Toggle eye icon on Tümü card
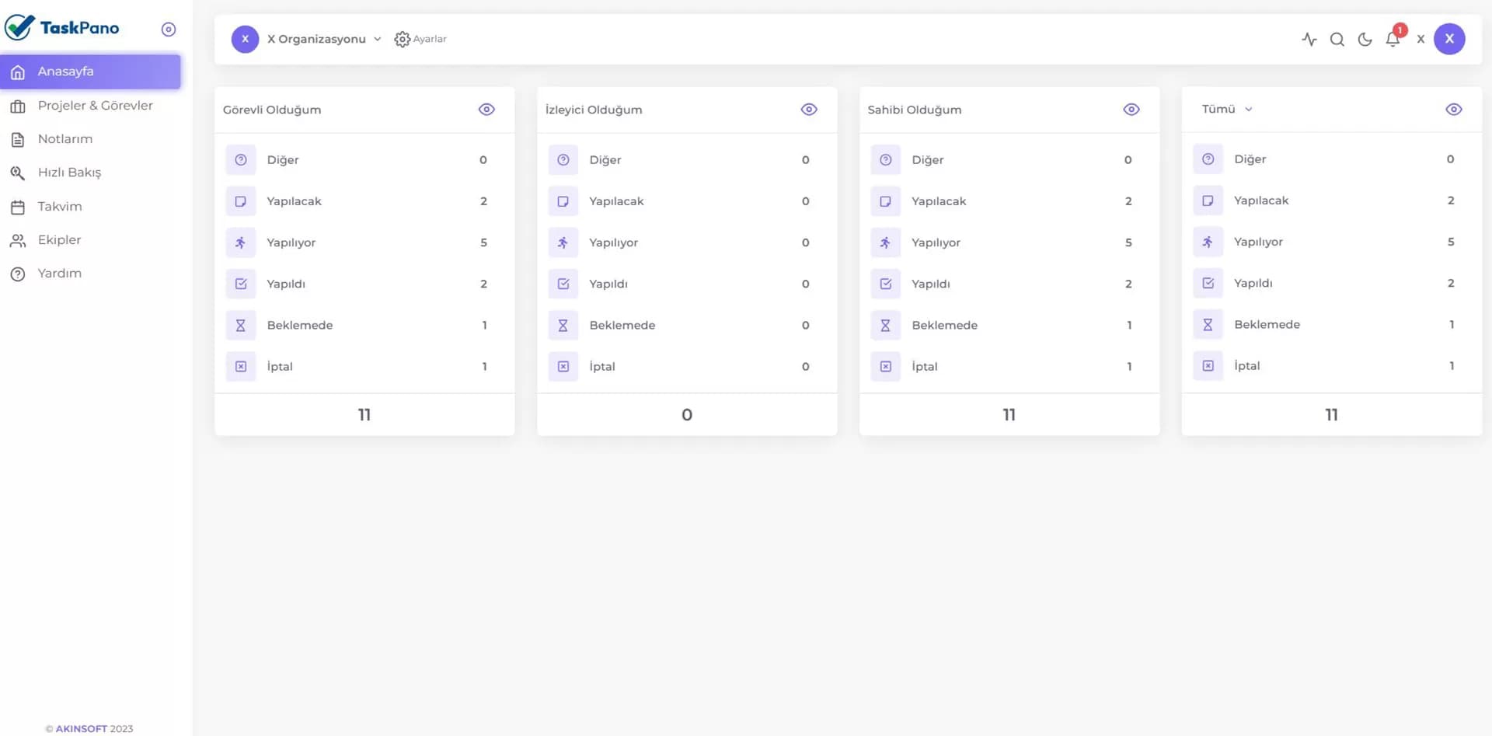 click(1454, 110)
